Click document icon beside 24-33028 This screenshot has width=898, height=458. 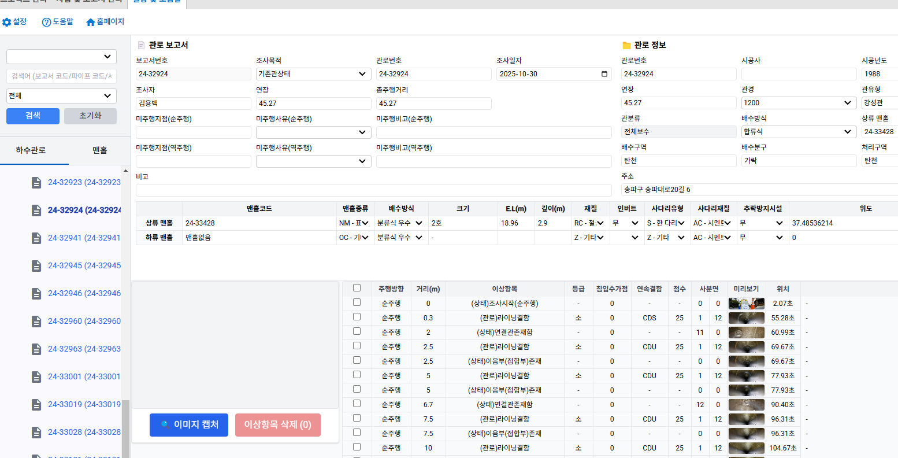[36, 432]
